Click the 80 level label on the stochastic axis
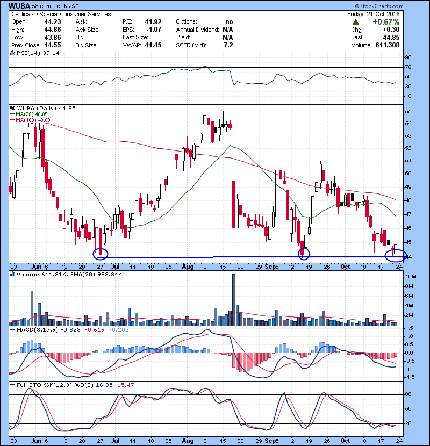430x446 pixels. click(408, 394)
